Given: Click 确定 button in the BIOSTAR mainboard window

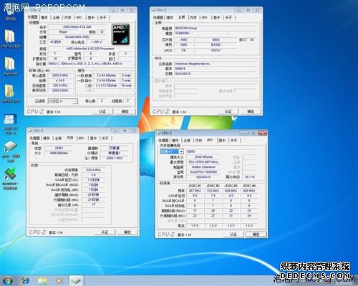Looking at the screenshot, I should [251, 112].
